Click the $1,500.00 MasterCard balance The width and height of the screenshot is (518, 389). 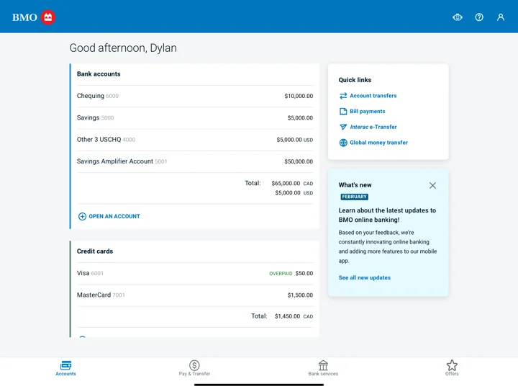300,295
